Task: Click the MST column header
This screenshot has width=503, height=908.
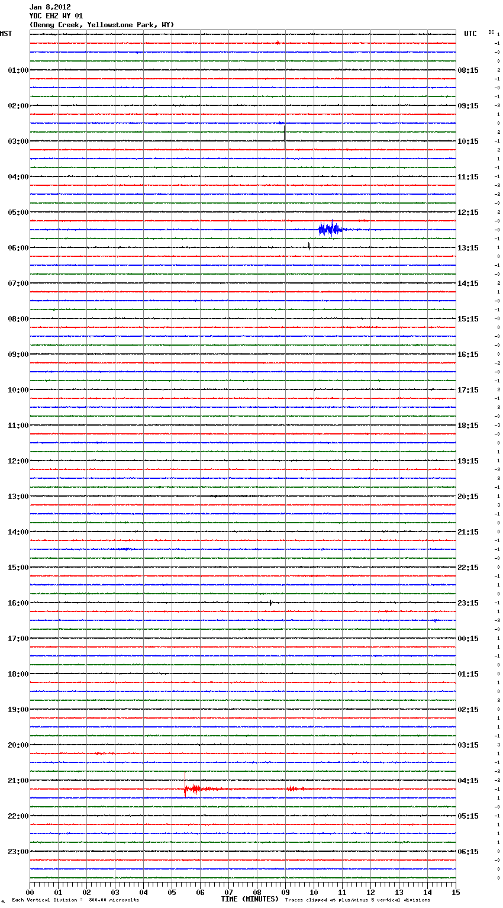Action: (x=6, y=34)
